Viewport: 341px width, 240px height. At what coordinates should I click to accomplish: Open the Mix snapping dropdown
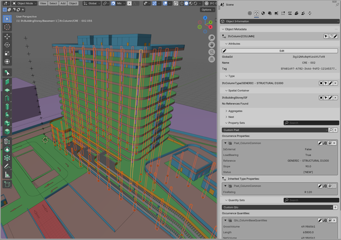121,3
